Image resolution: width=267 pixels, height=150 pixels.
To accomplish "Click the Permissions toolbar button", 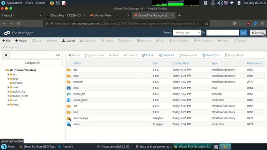I will pyautogui.click(x=203, y=41).
